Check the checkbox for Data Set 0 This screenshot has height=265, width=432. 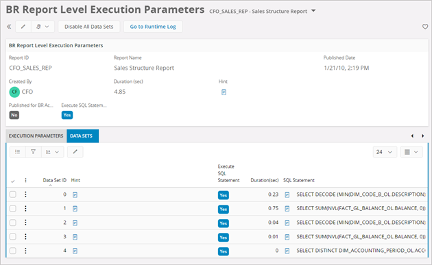[13, 194]
